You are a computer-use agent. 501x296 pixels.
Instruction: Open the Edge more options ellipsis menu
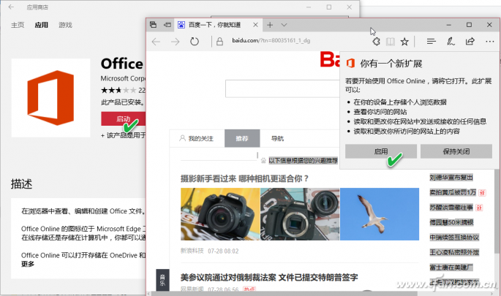coord(489,42)
